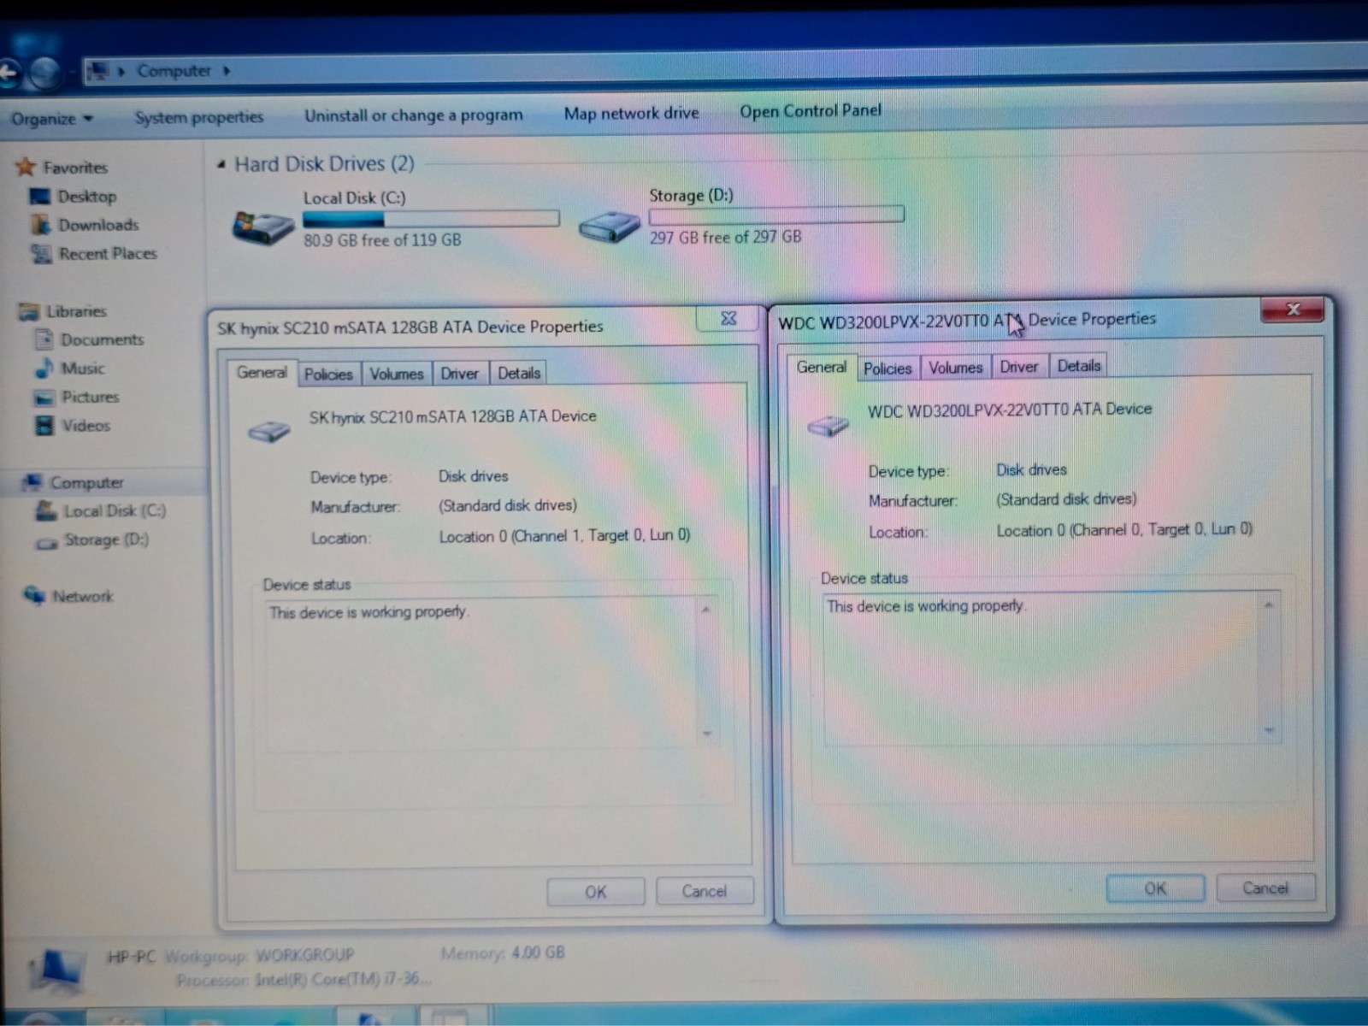Click the Local Disk (C:) icon in sidebar
This screenshot has height=1026, width=1368.
pos(46,511)
